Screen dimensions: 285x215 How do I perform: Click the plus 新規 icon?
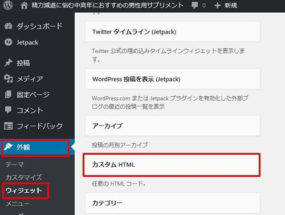[217, 6]
